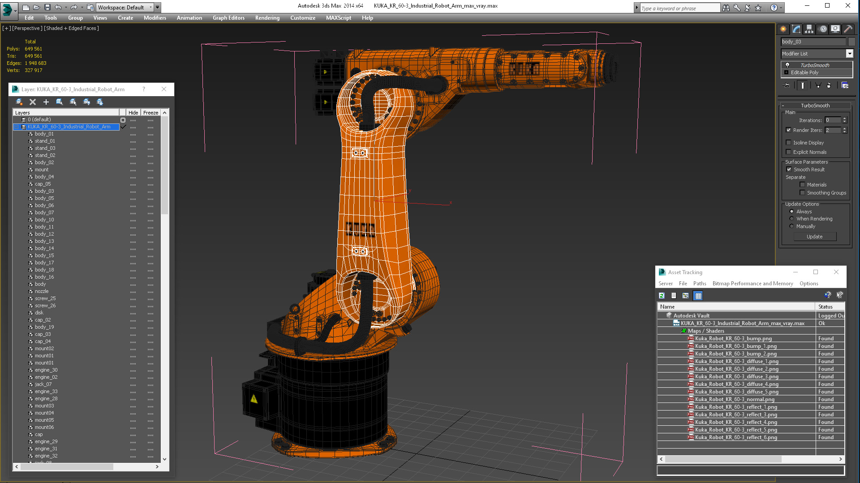The height and width of the screenshot is (483, 860).
Task: Increase the Render Iters spinner value
Action: (x=844, y=129)
